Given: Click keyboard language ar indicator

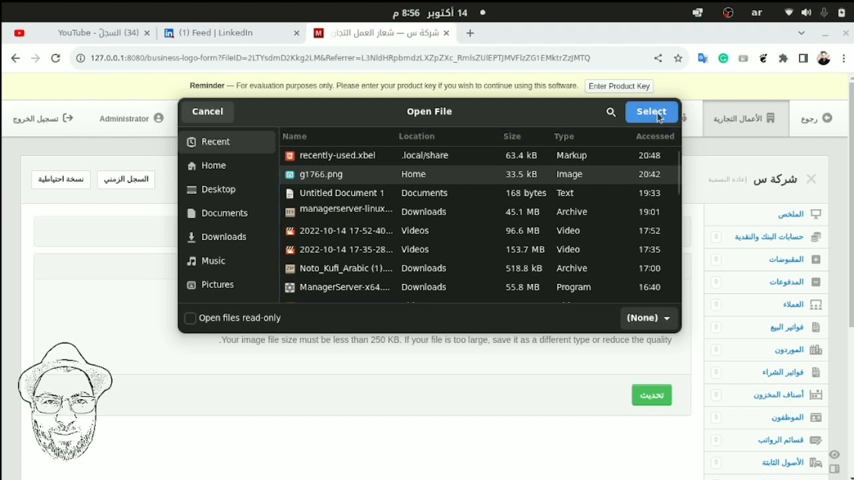Looking at the screenshot, I should click(757, 13).
